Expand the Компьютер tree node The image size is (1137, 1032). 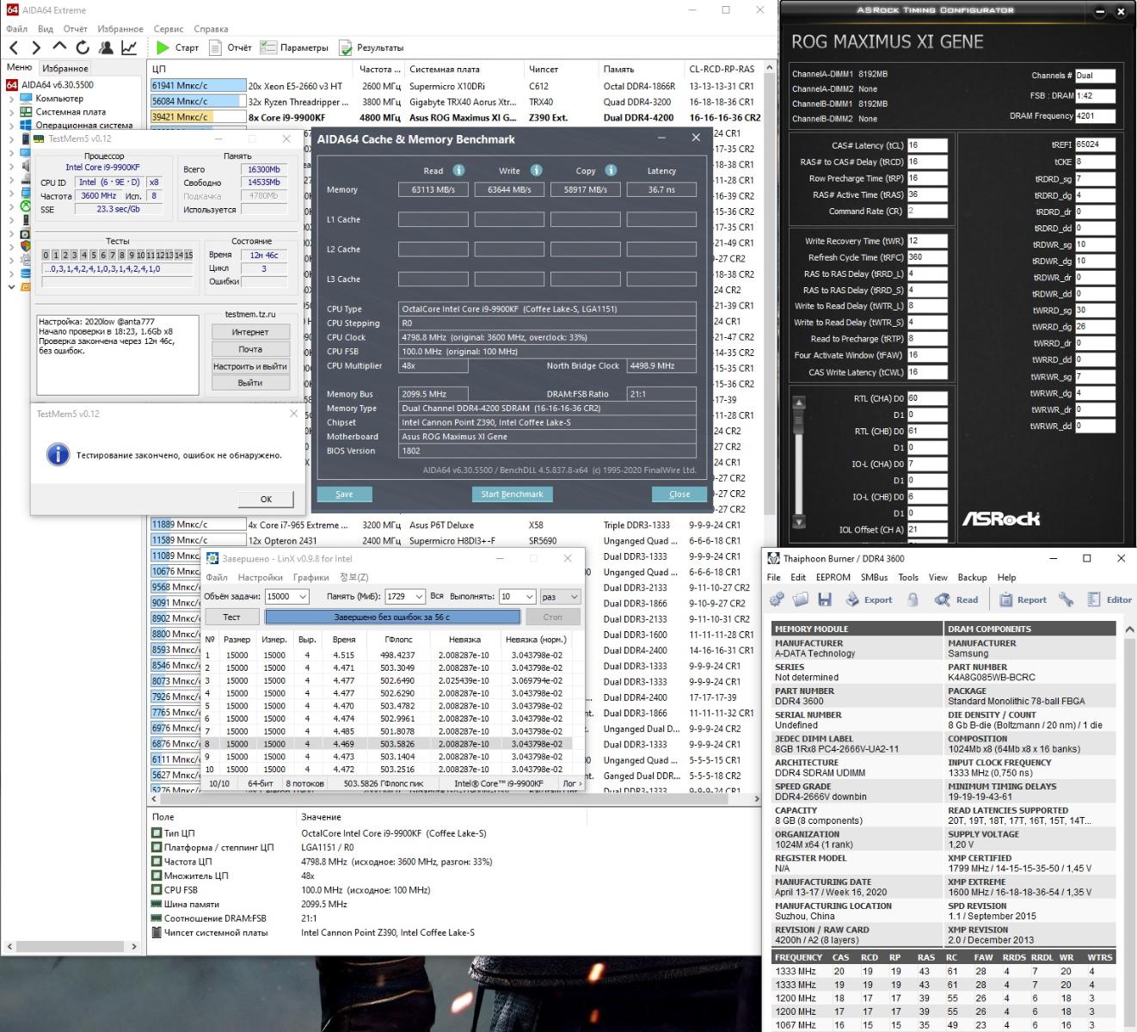[12, 99]
